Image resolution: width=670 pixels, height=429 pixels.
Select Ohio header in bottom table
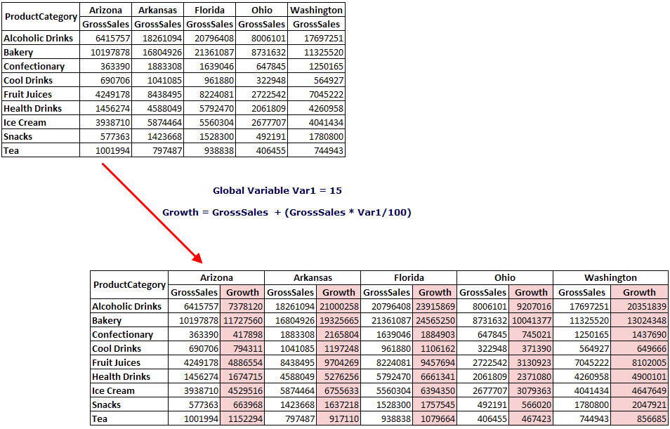[x=505, y=278]
